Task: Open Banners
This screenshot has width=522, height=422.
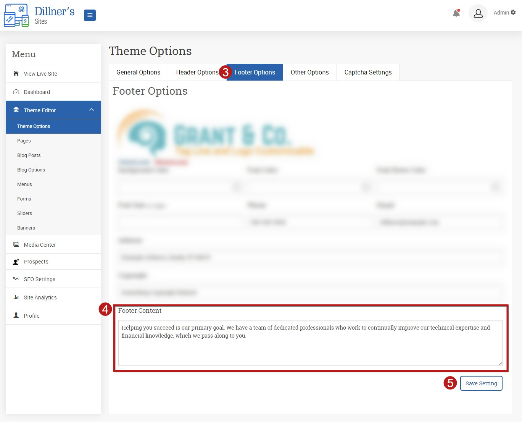Action: pos(53,228)
